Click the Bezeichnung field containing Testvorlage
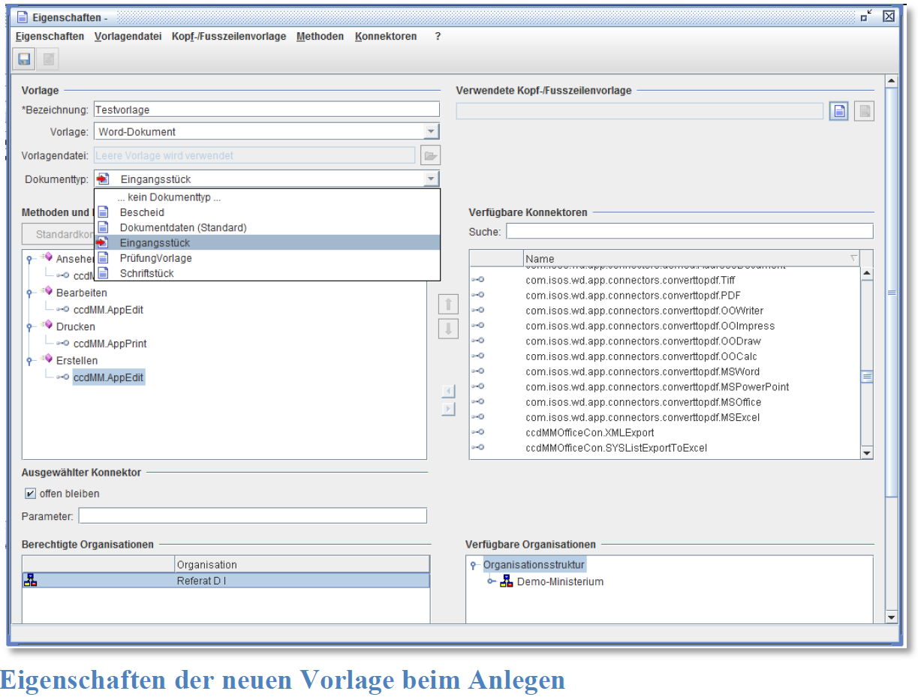This screenshot has width=918, height=697. coord(266,110)
